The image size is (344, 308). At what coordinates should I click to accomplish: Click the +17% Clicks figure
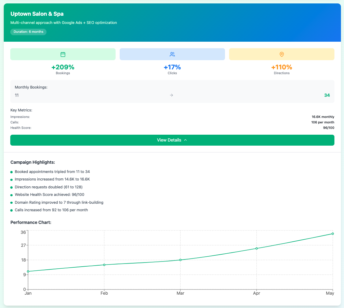click(x=172, y=67)
